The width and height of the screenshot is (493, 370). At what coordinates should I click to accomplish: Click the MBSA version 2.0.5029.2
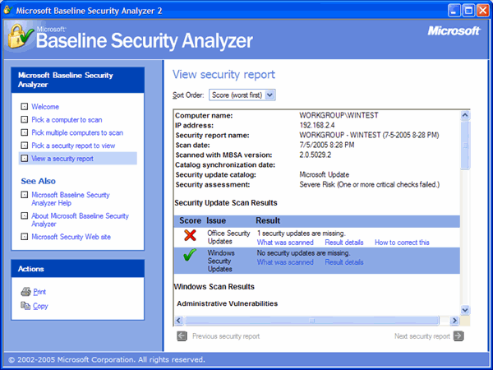tap(315, 155)
